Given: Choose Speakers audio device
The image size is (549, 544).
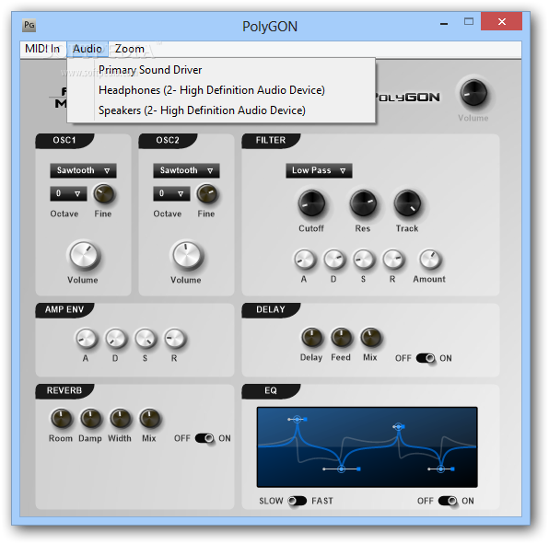Looking at the screenshot, I should pos(221,110).
